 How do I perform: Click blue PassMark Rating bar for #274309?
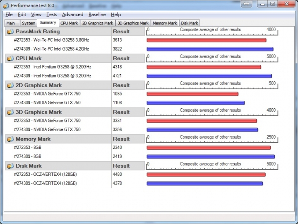pyautogui.click(x=210, y=49)
